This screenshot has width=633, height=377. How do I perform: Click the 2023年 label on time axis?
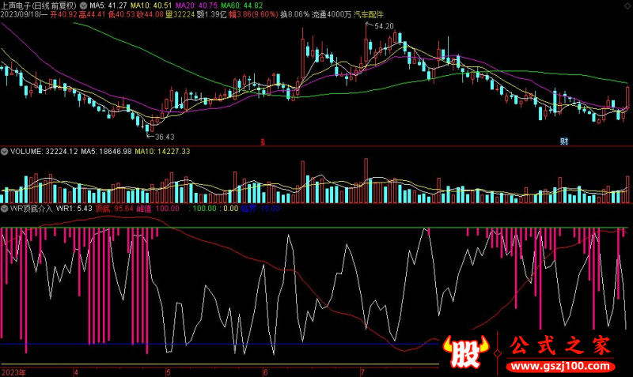[13, 372]
